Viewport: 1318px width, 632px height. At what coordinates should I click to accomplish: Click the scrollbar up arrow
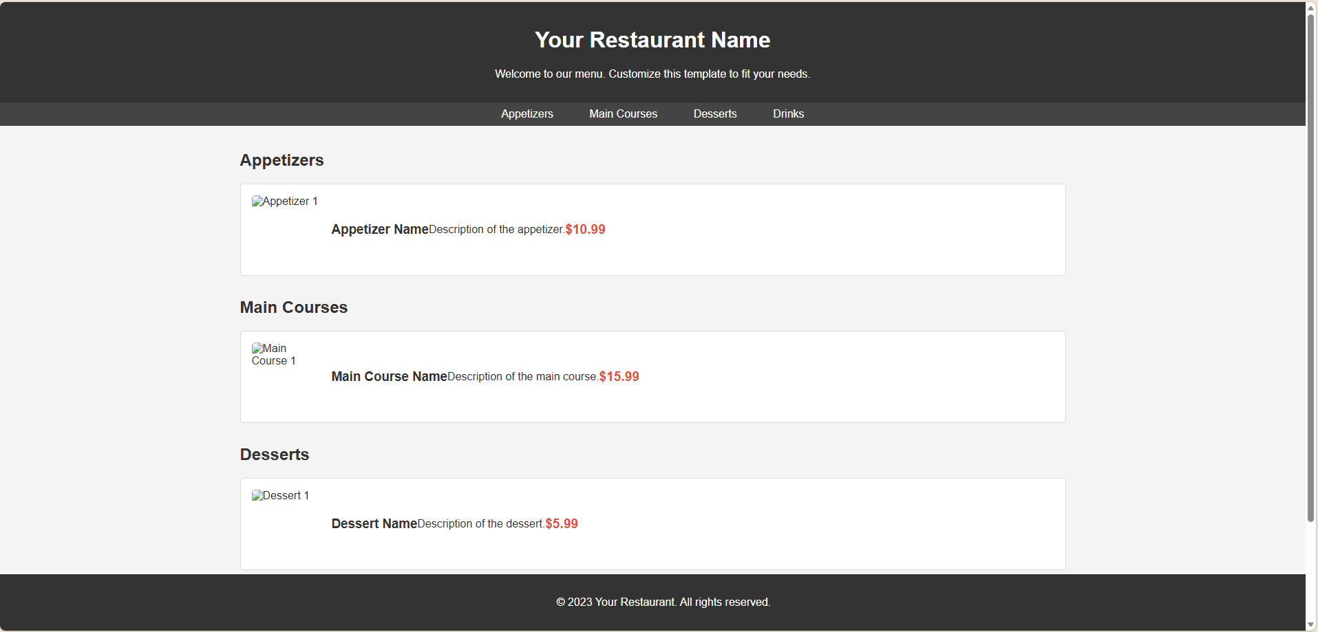coord(1311,7)
